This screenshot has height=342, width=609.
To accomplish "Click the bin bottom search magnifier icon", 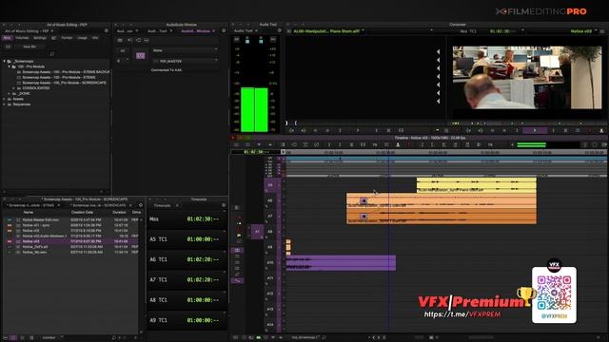I will pyautogui.click(x=114, y=338).
